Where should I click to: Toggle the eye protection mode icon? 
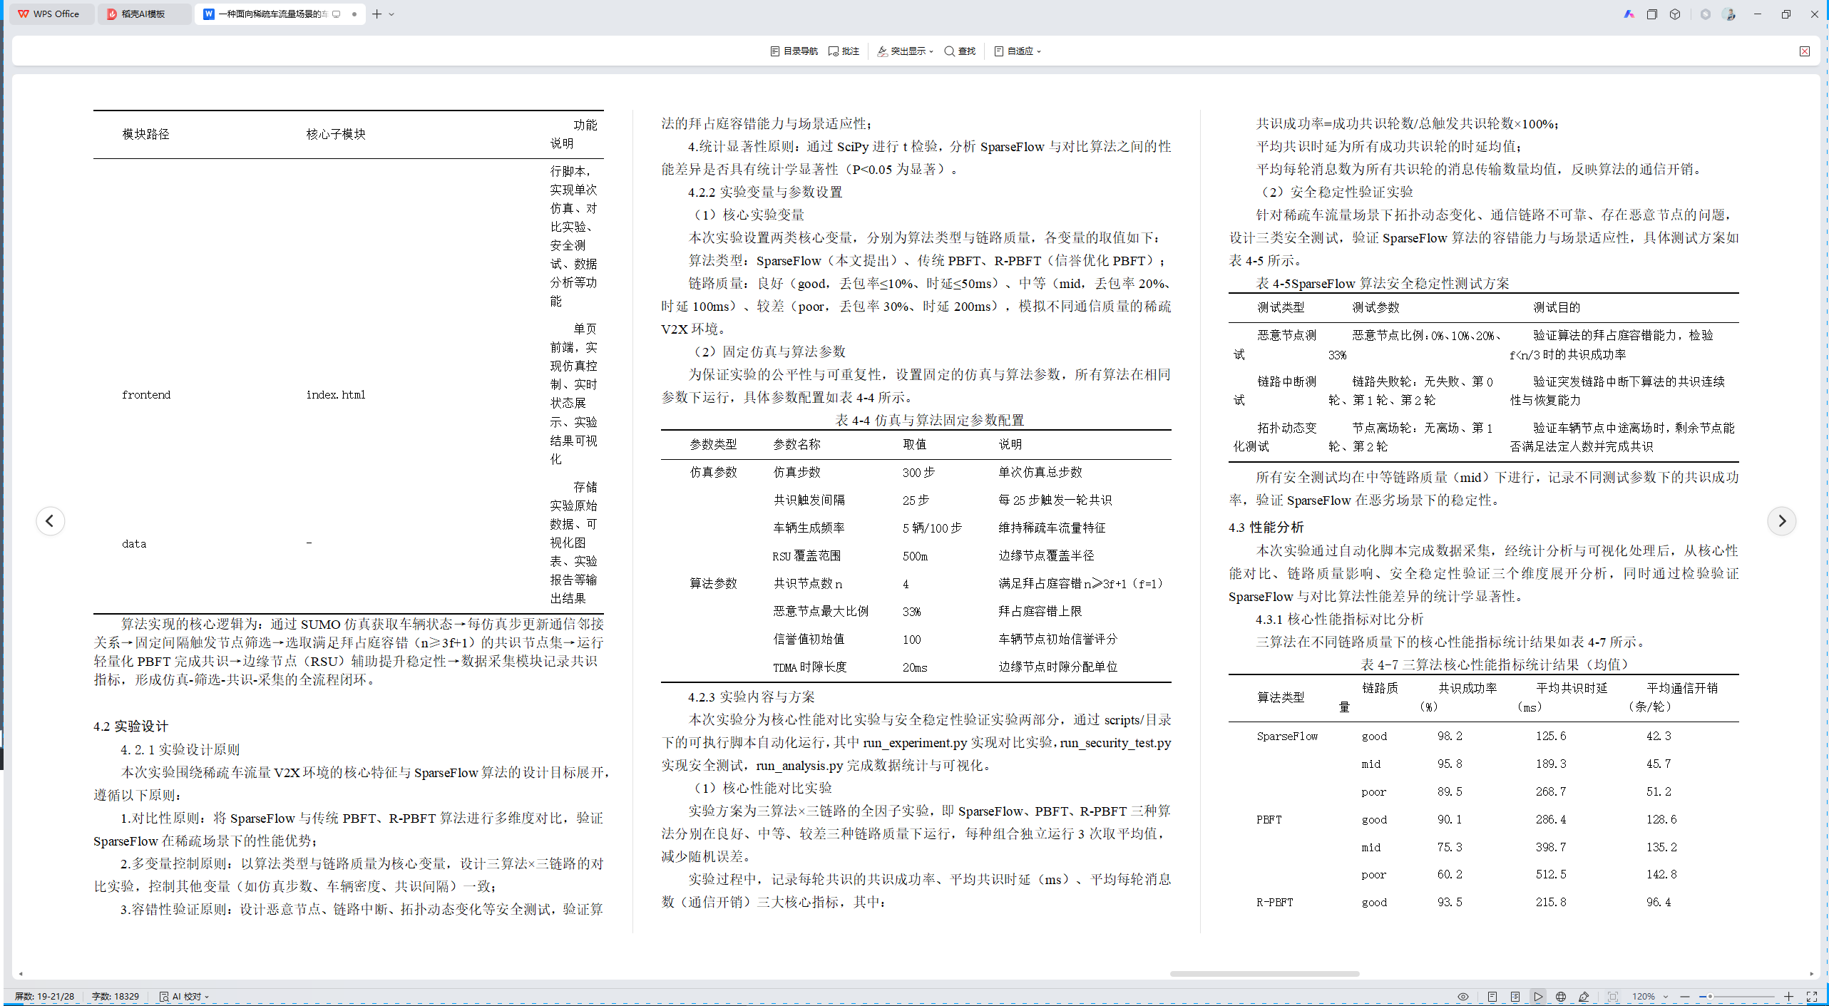point(1463,997)
